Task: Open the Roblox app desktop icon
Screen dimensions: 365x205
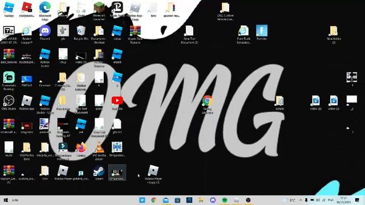Action: 27,102
